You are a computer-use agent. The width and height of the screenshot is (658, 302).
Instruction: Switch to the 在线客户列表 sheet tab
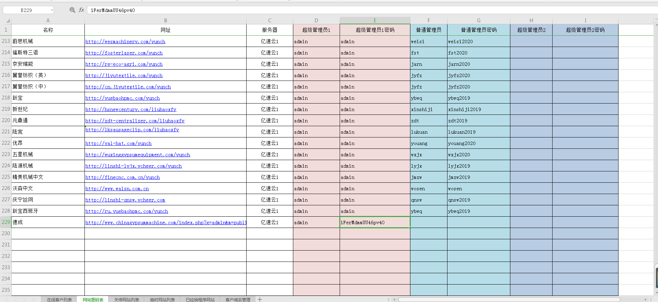[59, 299]
